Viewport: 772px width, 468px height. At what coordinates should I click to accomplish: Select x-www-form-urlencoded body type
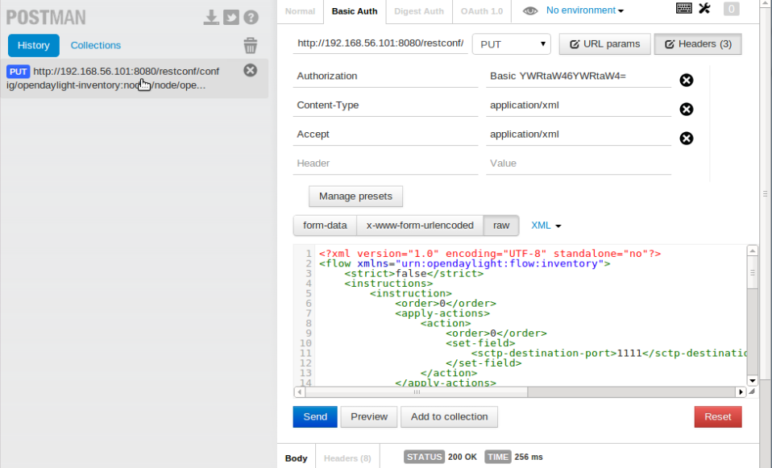420,226
